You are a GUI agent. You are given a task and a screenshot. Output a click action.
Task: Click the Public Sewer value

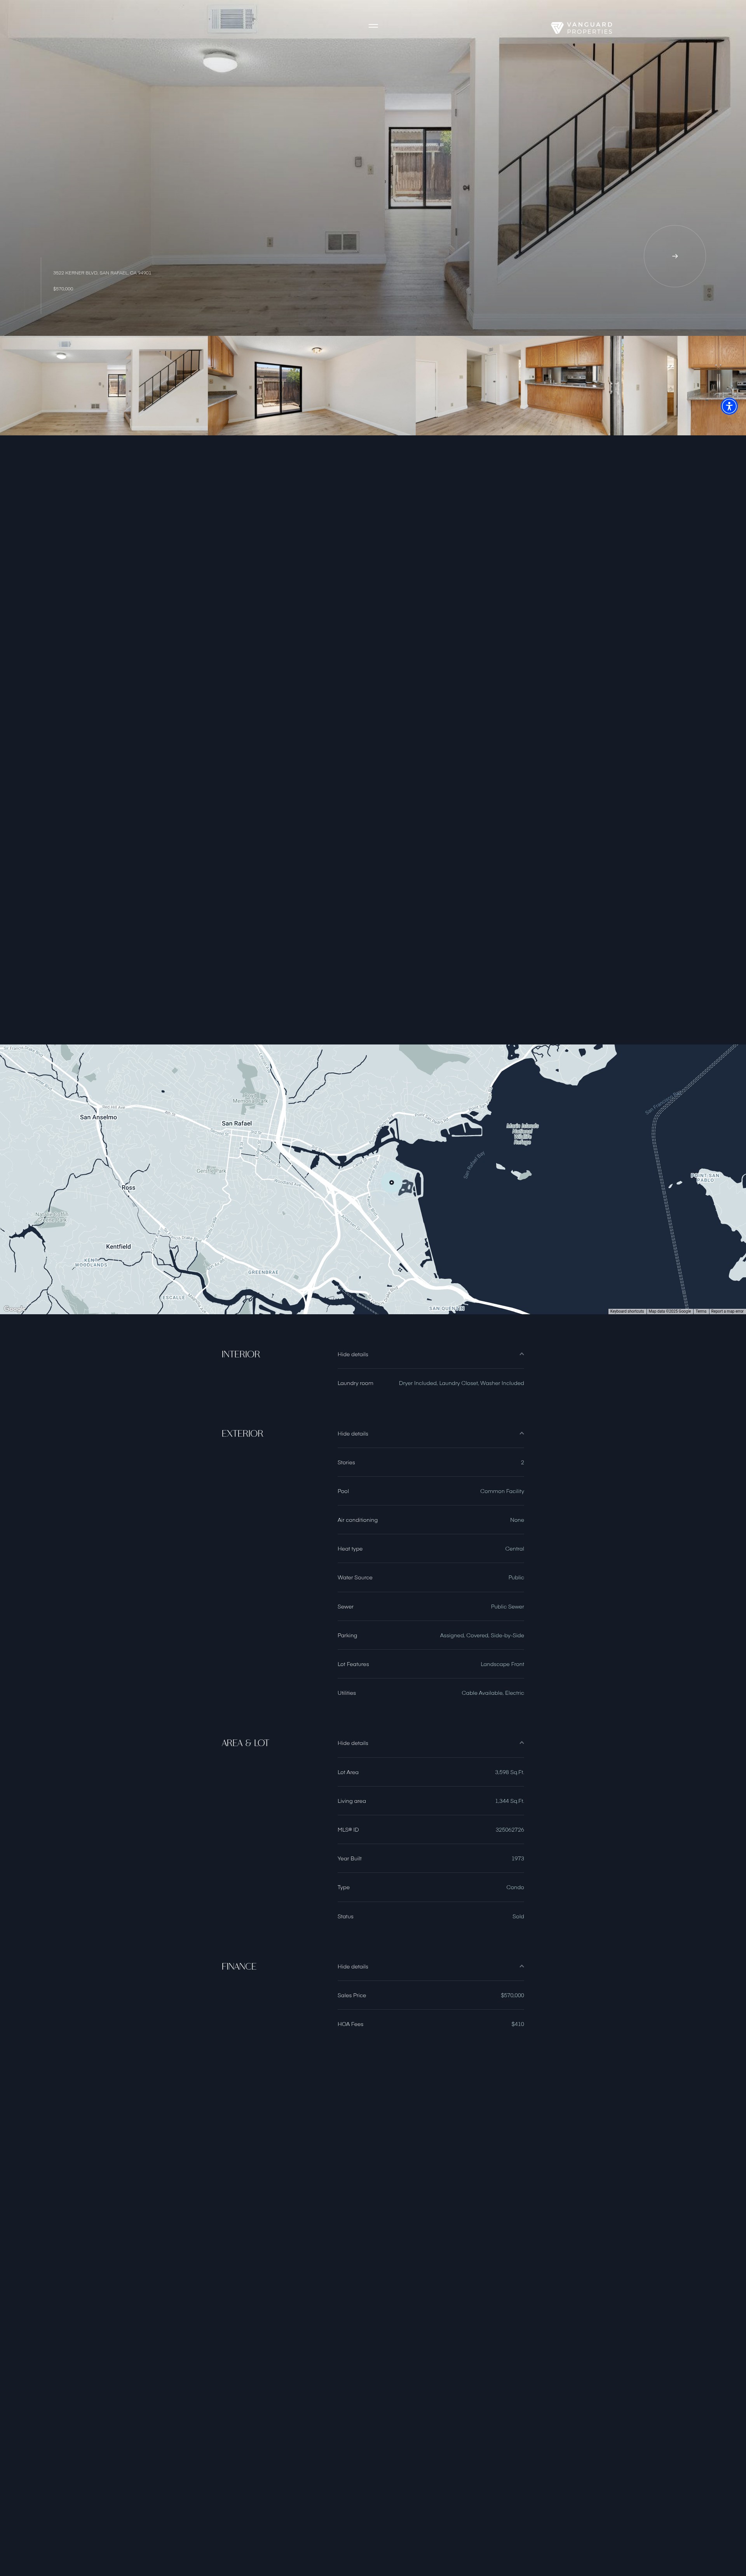pyautogui.click(x=507, y=1606)
